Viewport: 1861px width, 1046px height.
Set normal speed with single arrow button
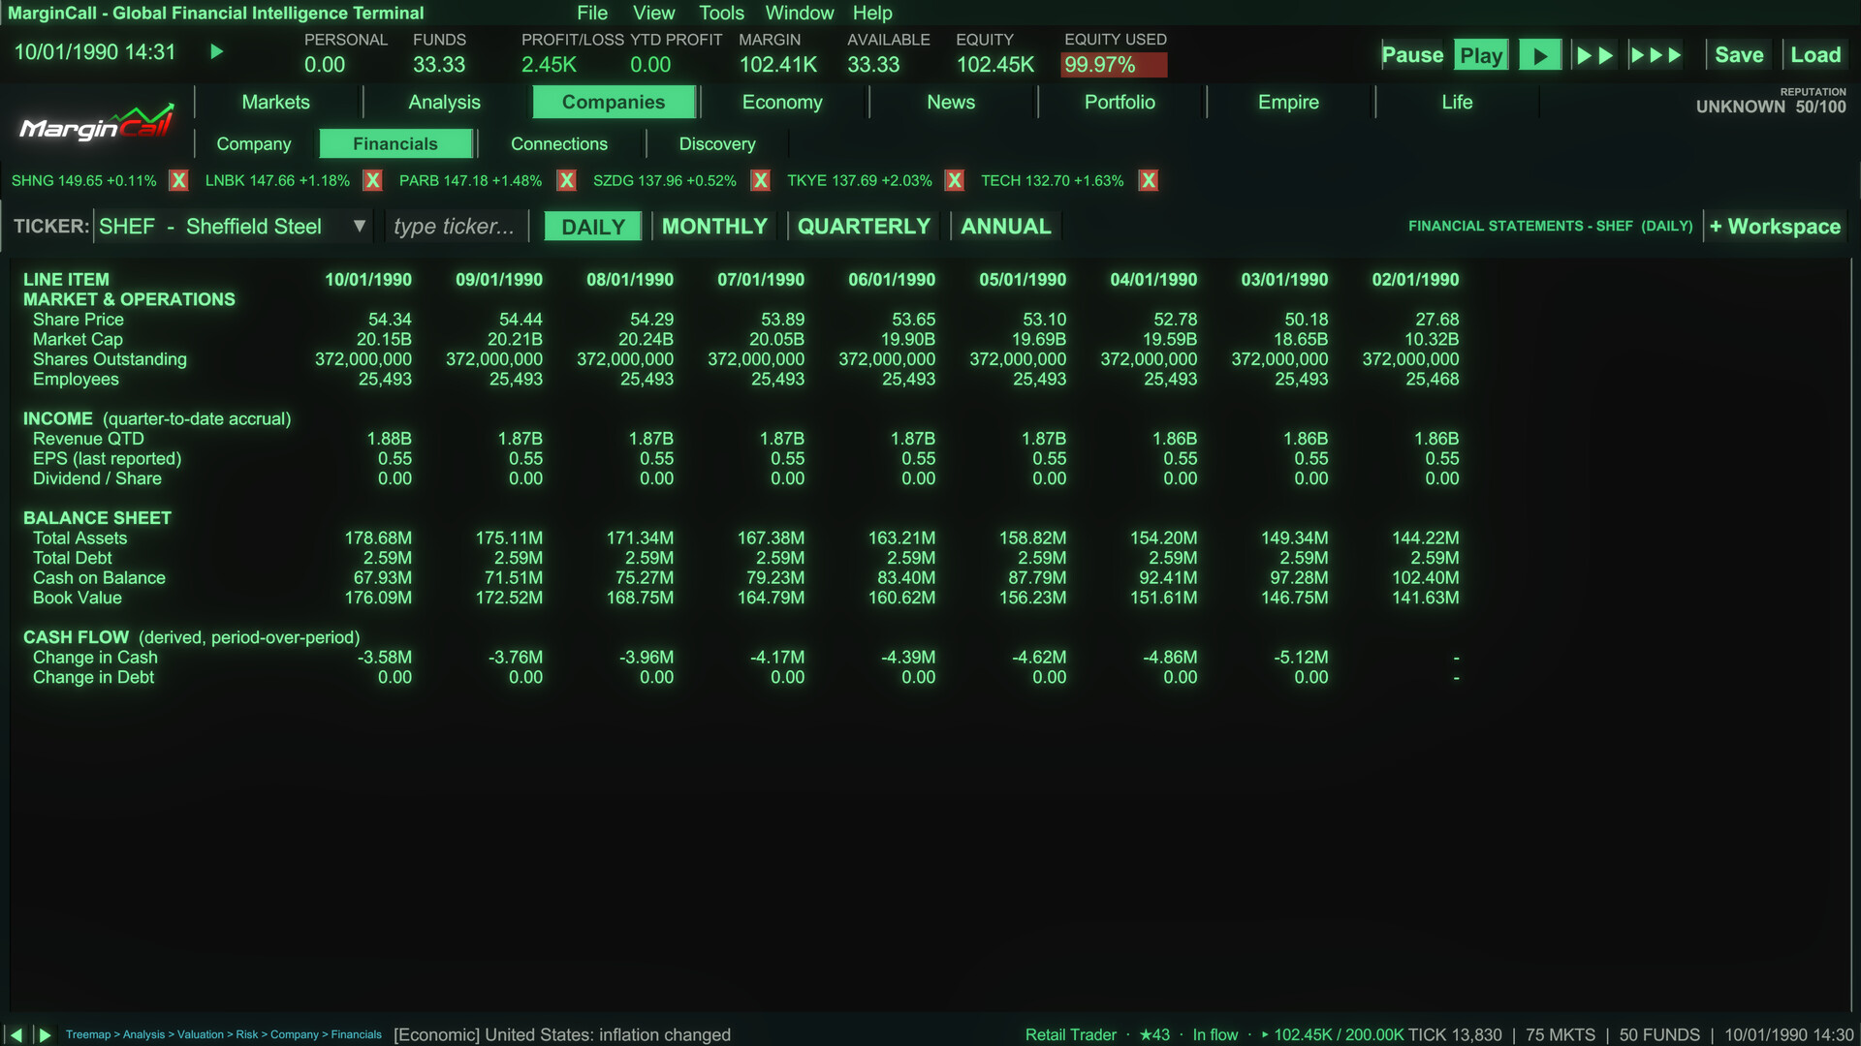(x=1539, y=55)
